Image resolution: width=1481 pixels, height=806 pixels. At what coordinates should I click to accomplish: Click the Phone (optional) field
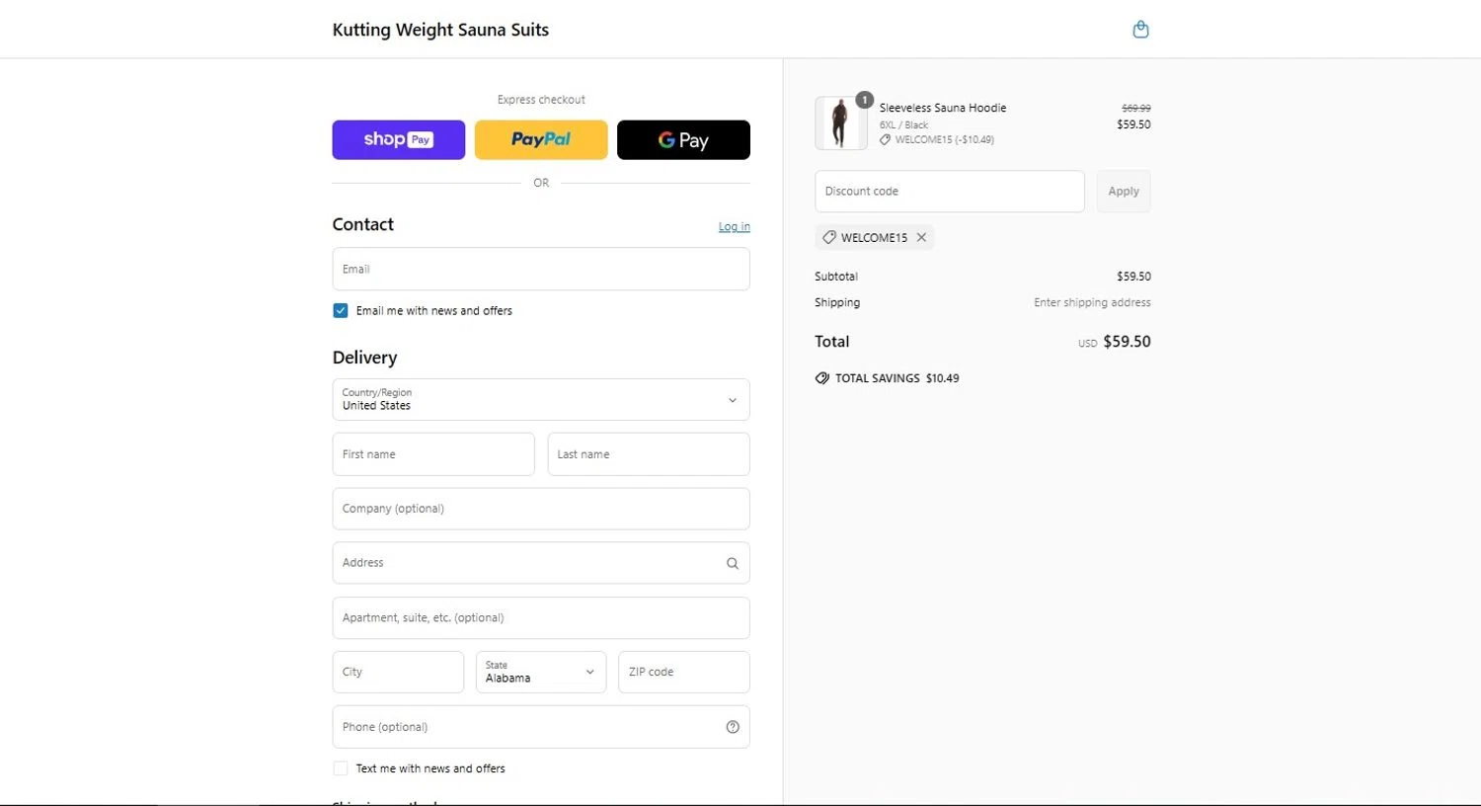[x=541, y=727]
